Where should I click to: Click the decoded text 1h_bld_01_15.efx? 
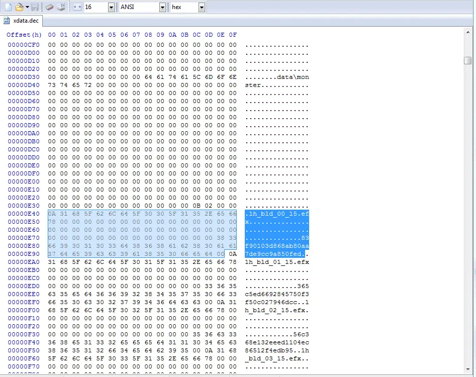tap(277, 262)
